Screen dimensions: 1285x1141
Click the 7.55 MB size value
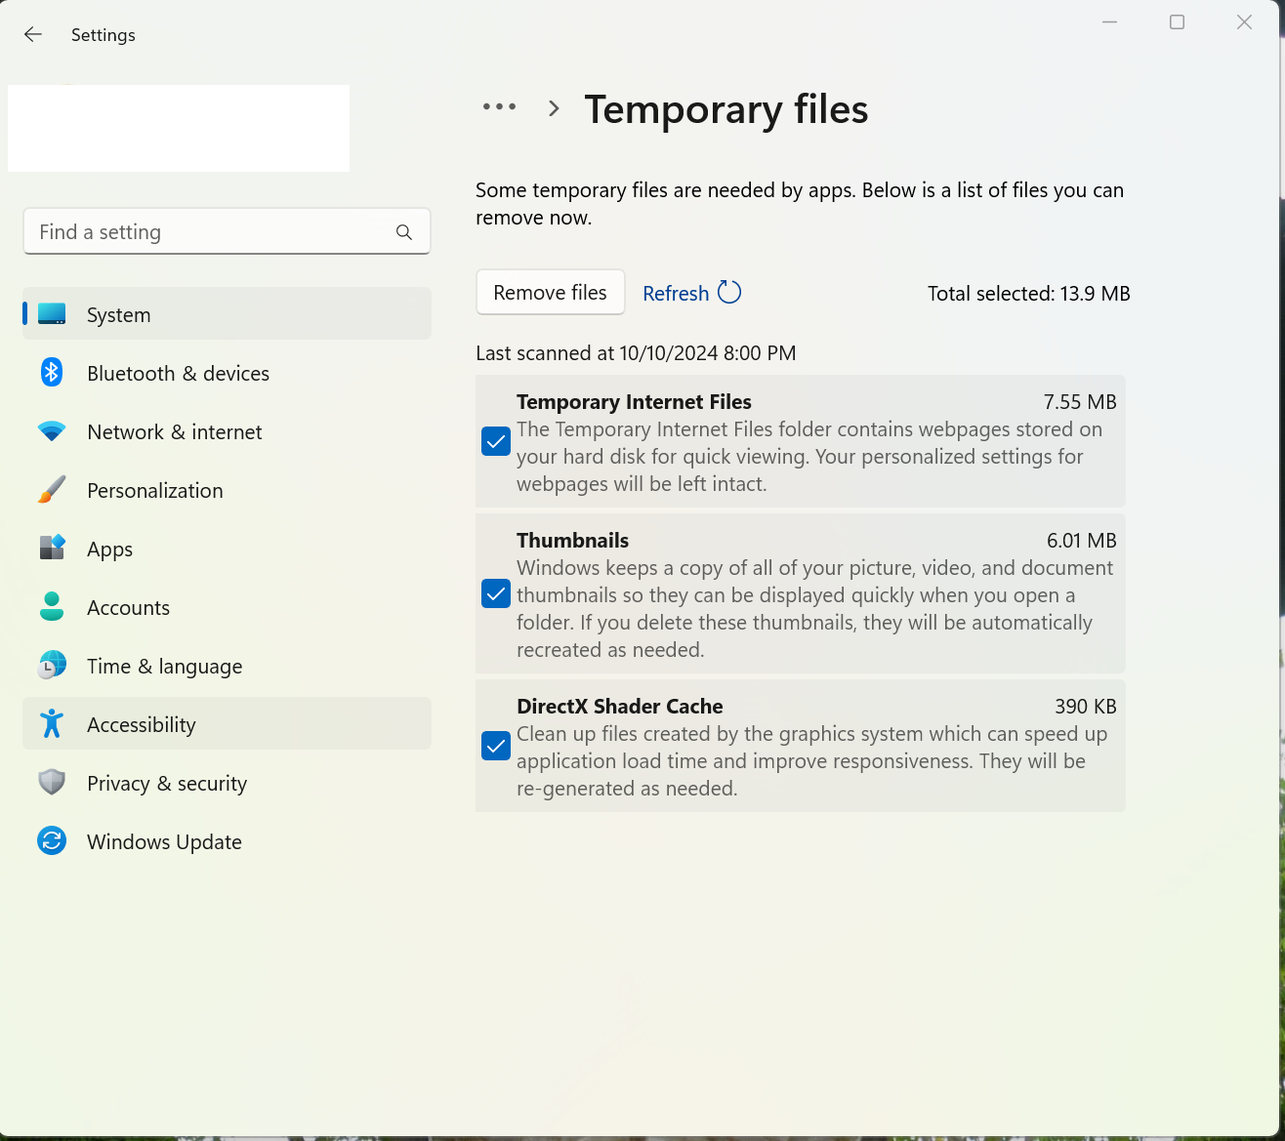(x=1080, y=401)
